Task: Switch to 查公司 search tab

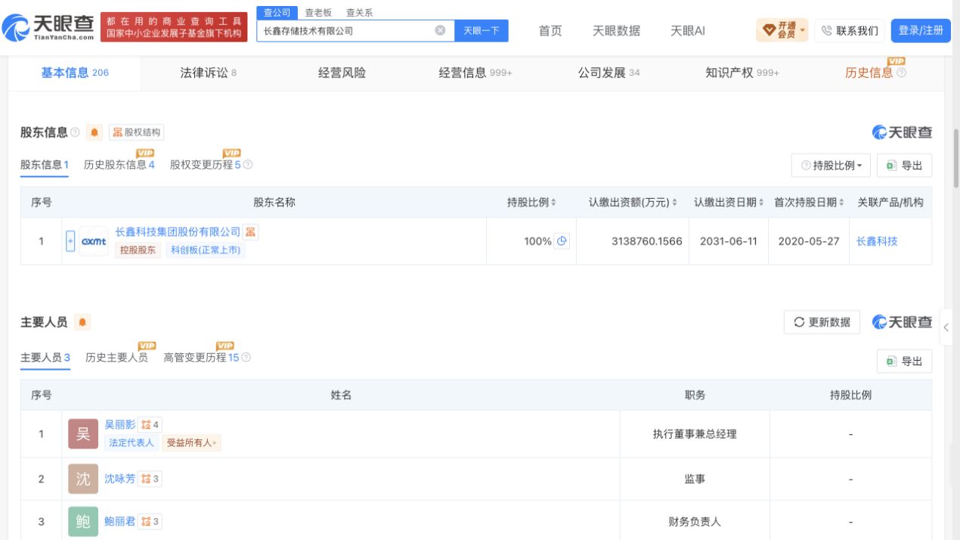Action: point(277,13)
